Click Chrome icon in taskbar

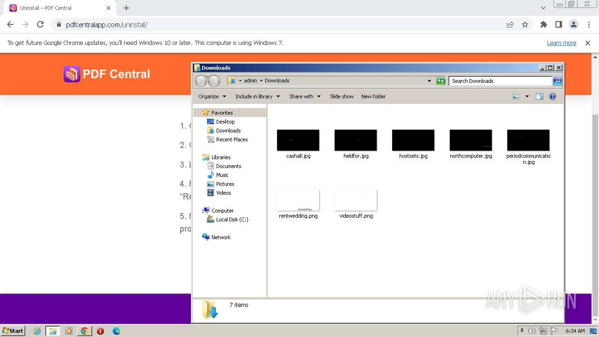click(85, 331)
